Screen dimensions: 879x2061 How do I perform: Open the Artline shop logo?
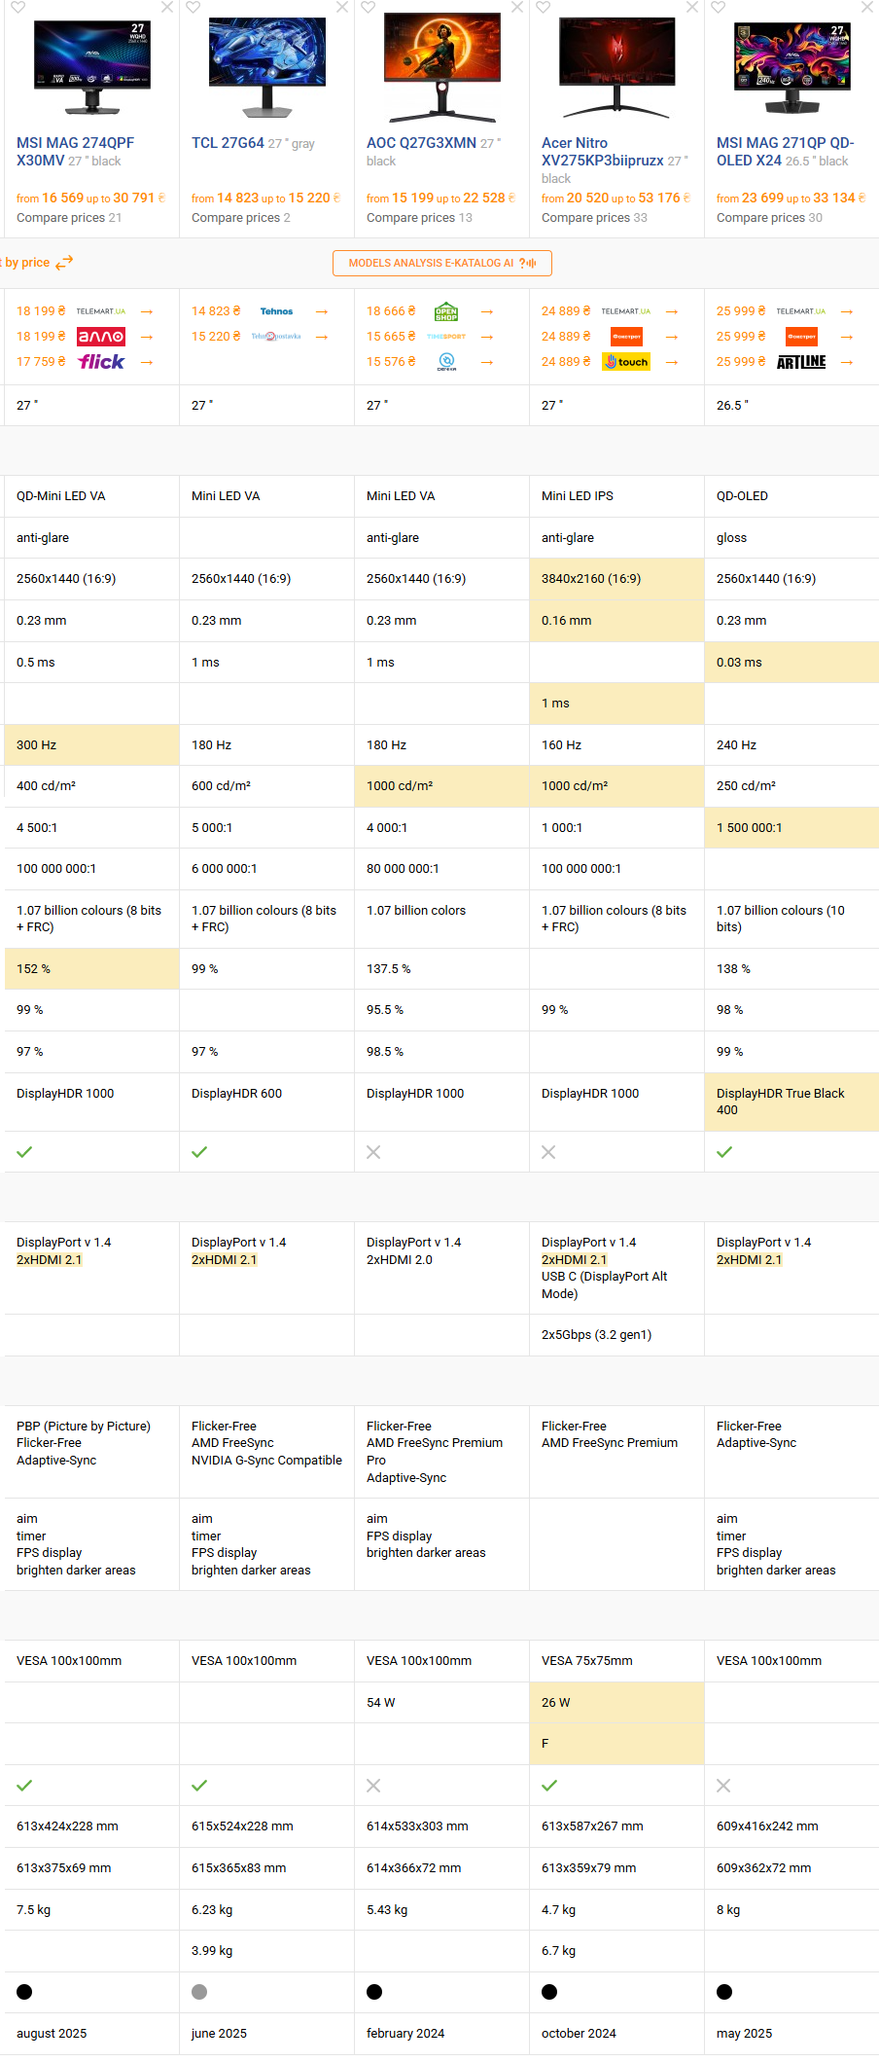point(801,362)
